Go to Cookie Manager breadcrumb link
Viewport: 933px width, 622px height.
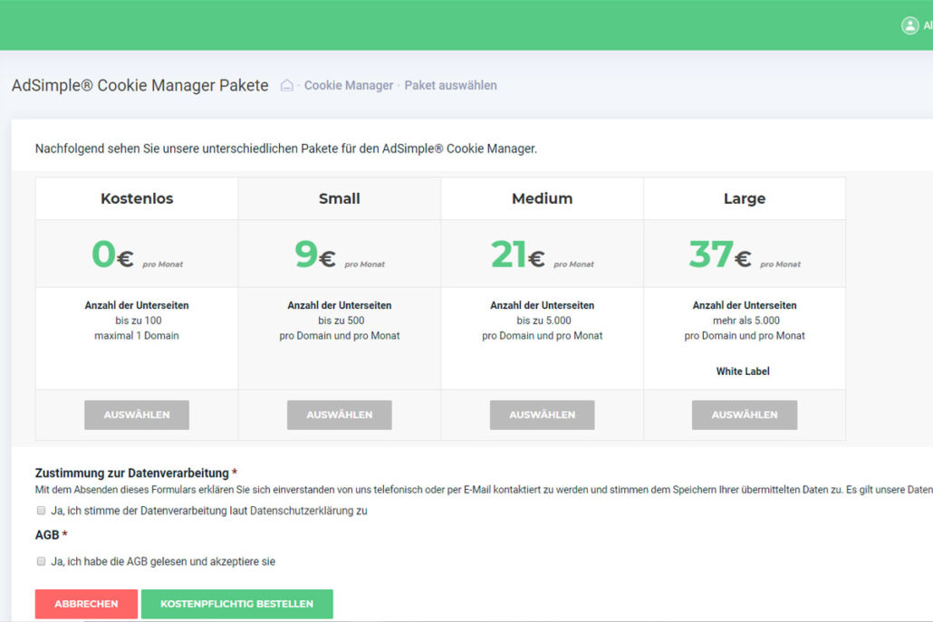(349, 86)
